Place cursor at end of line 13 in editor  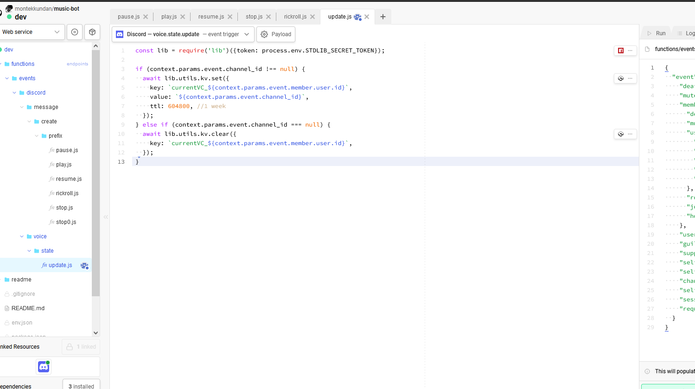tap(140, 162)
